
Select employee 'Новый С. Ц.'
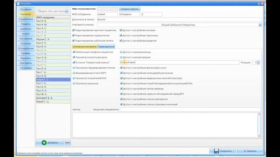pyautogui.click(x=53, y=102)
